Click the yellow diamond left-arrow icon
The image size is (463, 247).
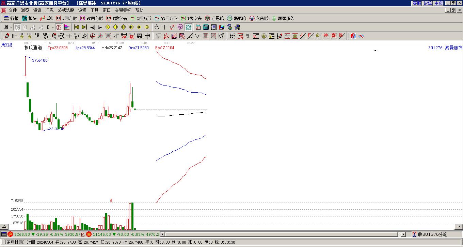pyautogui.click(x=108, y=27)
